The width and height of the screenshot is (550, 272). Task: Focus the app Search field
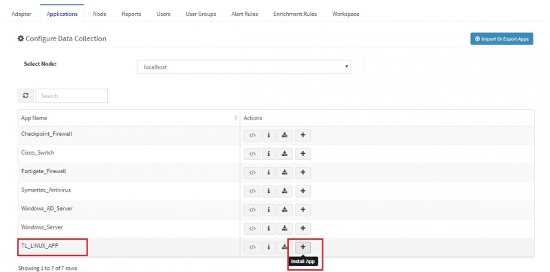(x=71, y=95)
